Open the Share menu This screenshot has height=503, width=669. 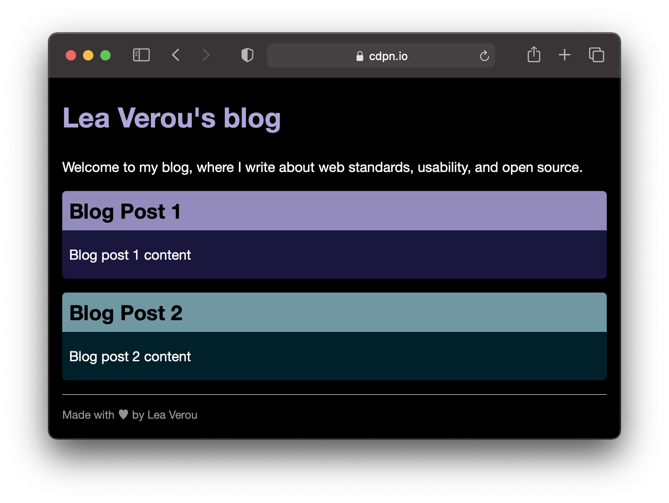[534, 55]
